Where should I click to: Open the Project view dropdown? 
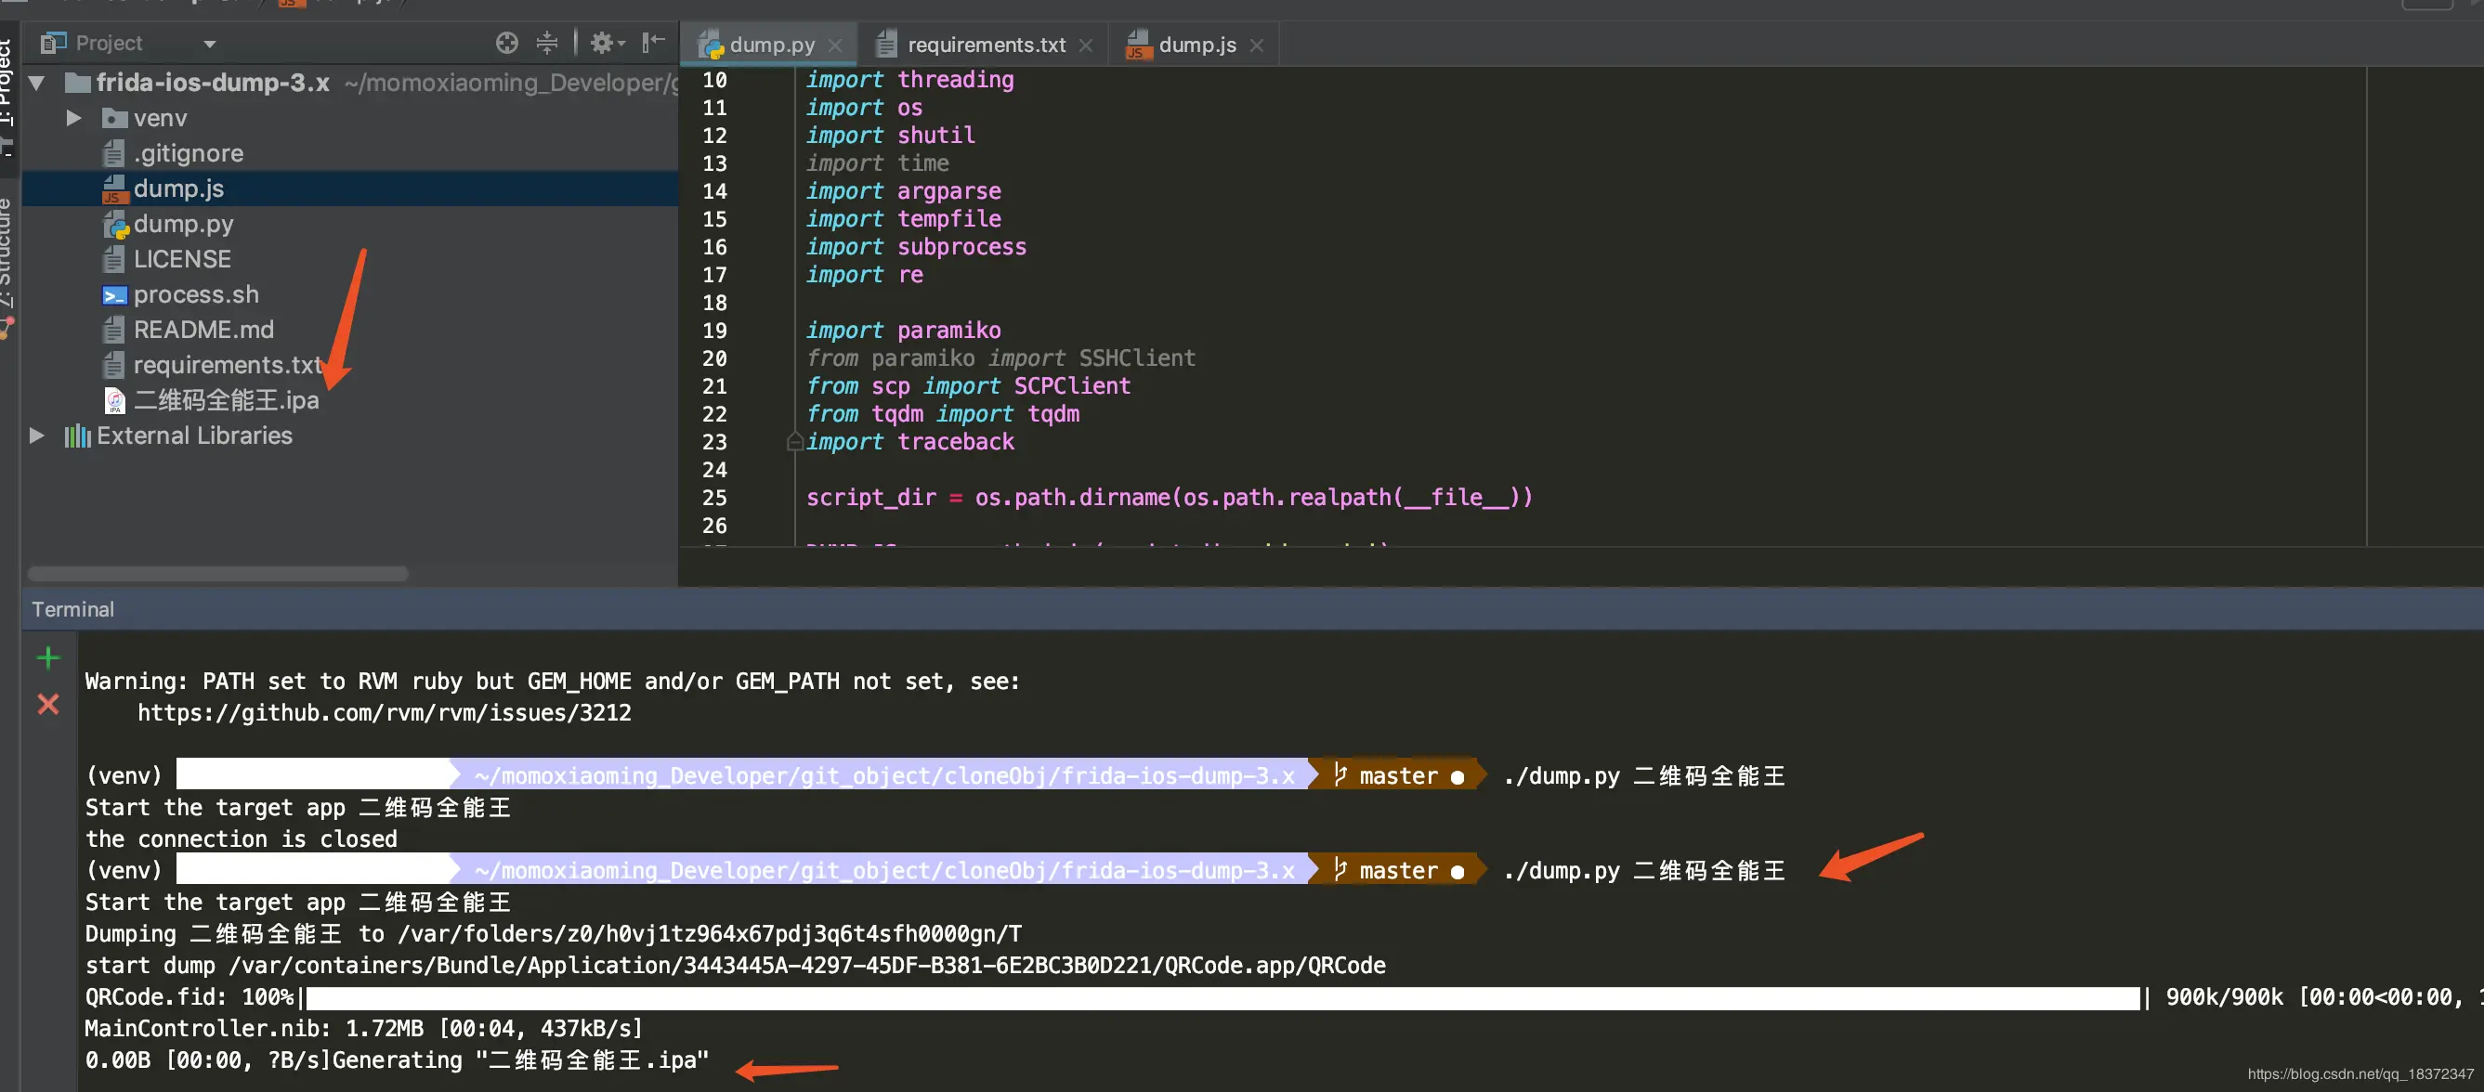click(209, 44)
